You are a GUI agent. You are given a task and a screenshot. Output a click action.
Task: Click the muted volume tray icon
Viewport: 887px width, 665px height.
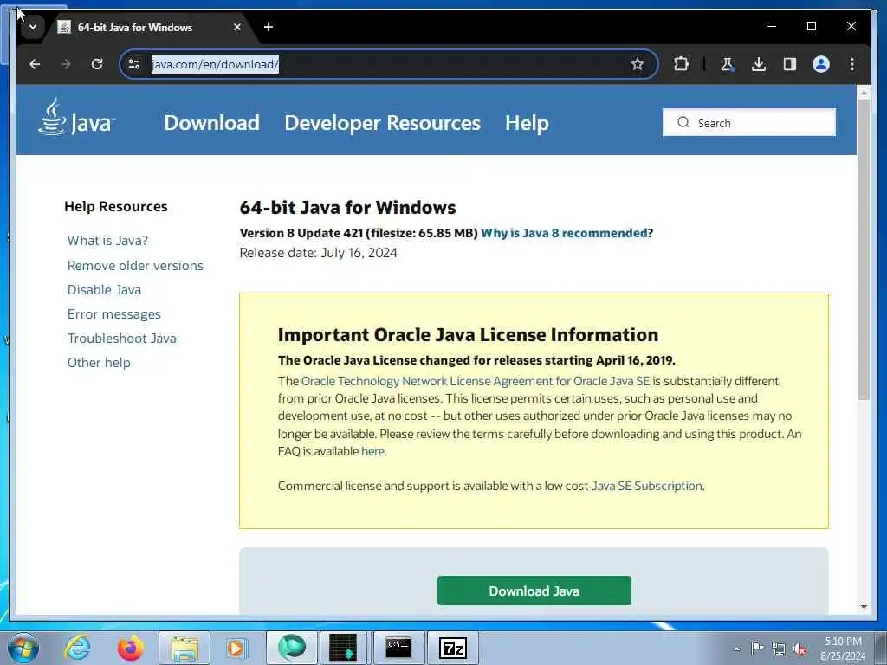point(800,649)
